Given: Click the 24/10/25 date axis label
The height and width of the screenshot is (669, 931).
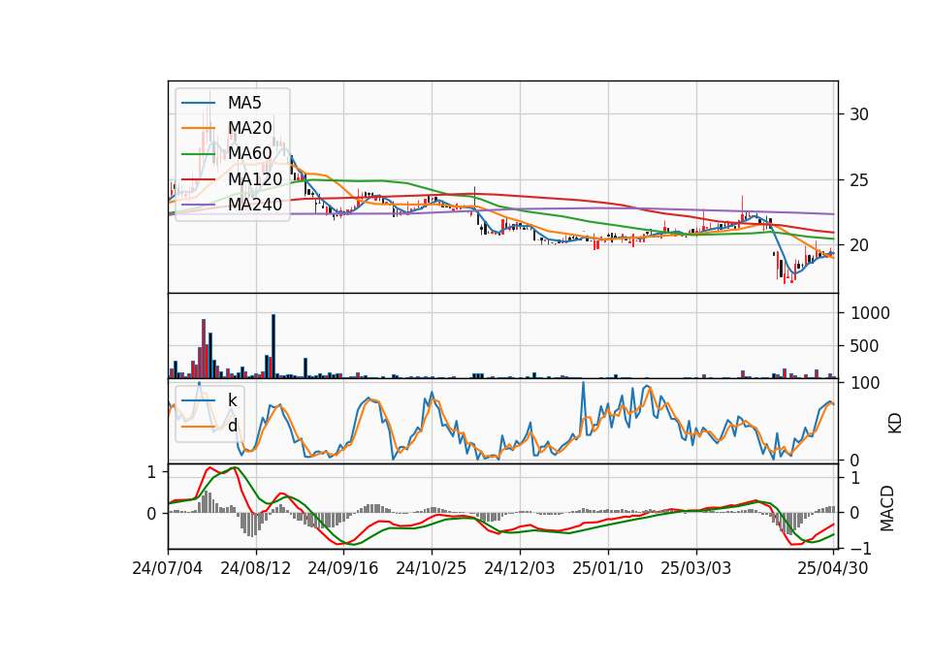Looking at the screenshot, I should (431, 568).
